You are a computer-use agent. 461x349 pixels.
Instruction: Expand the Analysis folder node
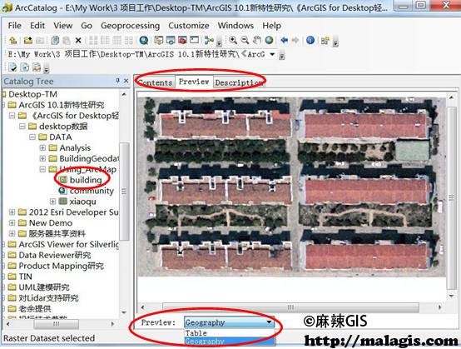(x=42, y=147)
